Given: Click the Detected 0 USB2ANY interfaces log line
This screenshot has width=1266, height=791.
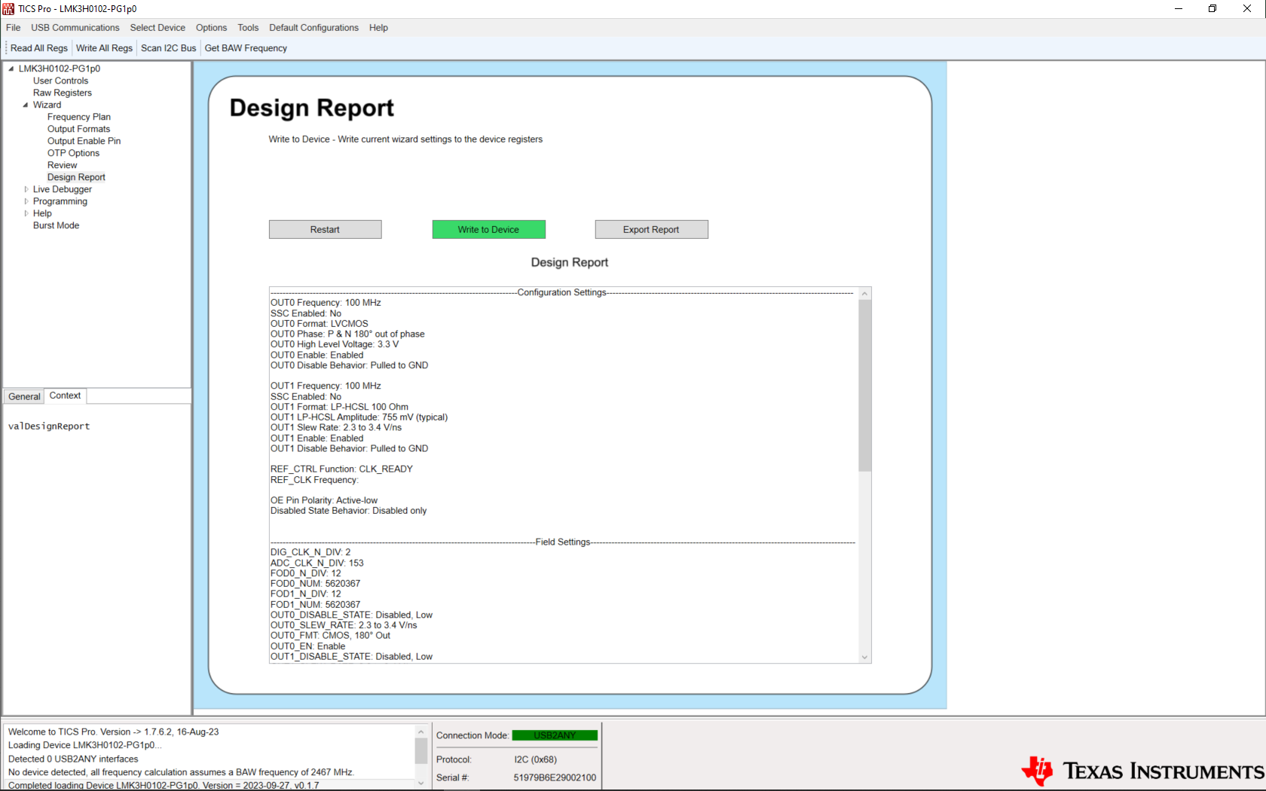Looking at the screenshot, I should [73, 759].
